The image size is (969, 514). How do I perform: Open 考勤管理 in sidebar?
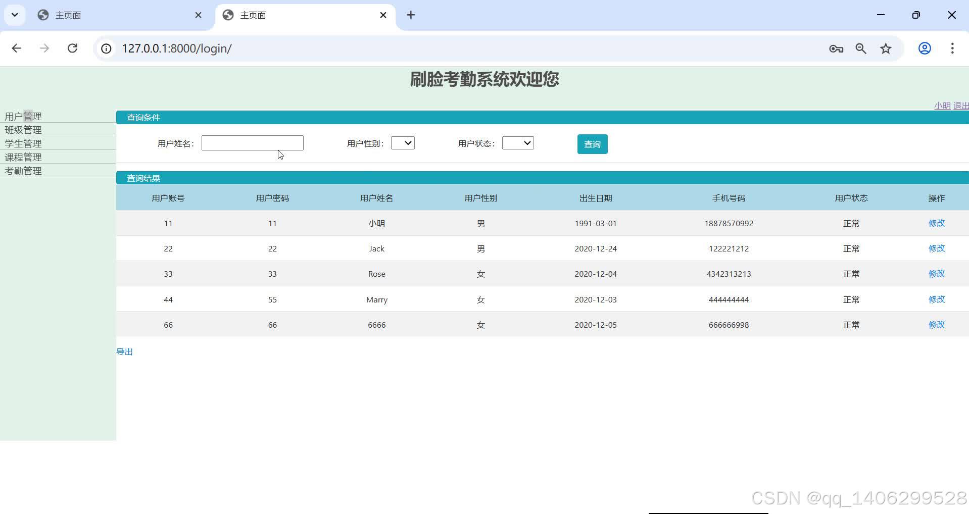(x=23, y=171)
